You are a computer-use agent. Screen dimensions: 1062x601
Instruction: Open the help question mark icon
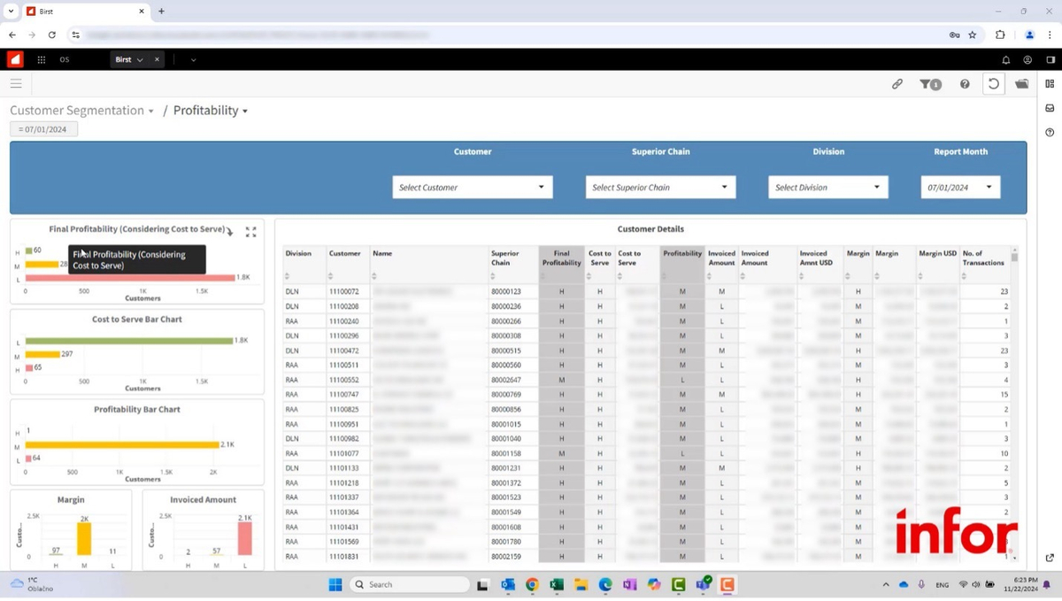coord(965,84)
